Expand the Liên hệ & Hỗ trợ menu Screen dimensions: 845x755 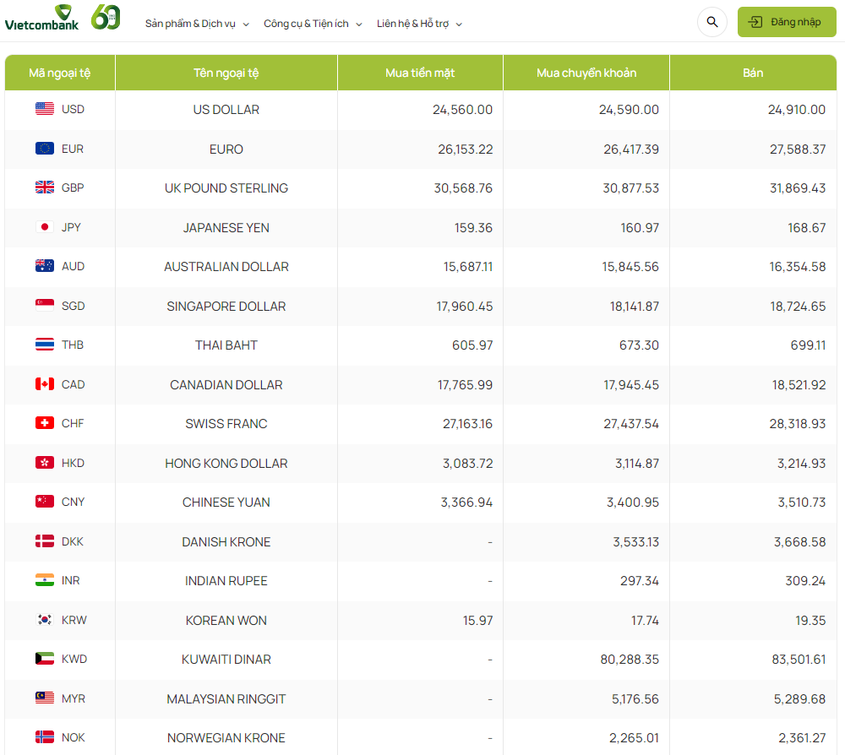click(x=419, y=24)
